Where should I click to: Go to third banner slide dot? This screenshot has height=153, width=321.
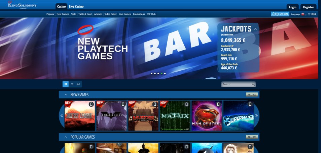[x=158, y=73]
